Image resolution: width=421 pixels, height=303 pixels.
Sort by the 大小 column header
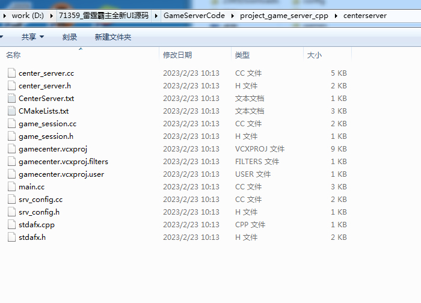[315, 55]
